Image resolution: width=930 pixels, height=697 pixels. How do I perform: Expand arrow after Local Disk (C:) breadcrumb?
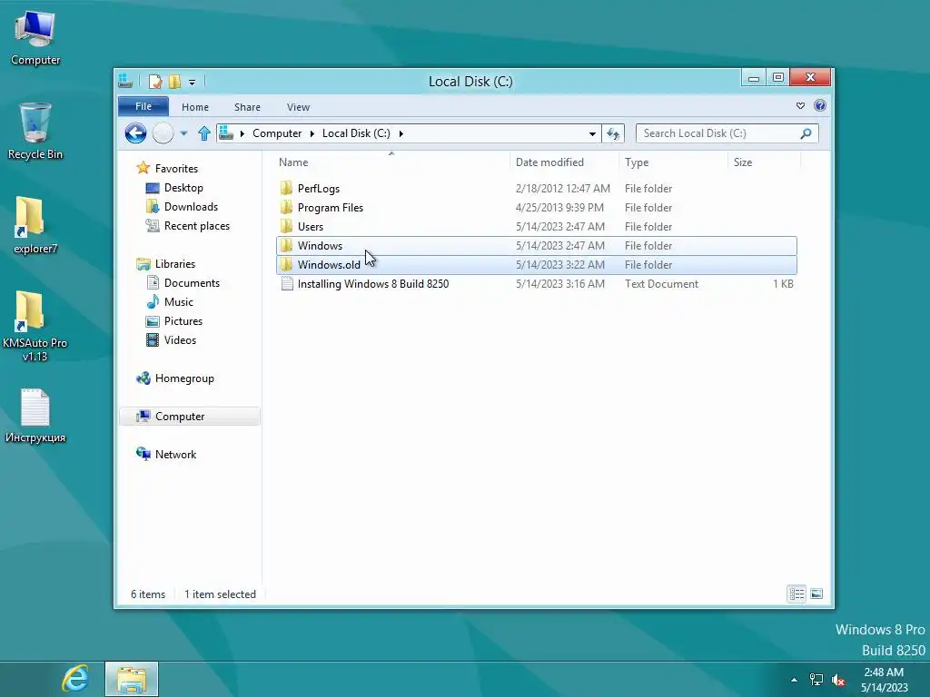(401, 133)
